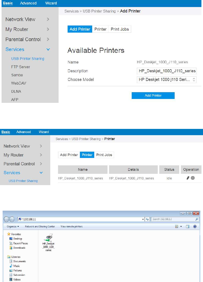Open DLNA under Services
The width and height of the screenshot is (203, 282).
point(16,91)
